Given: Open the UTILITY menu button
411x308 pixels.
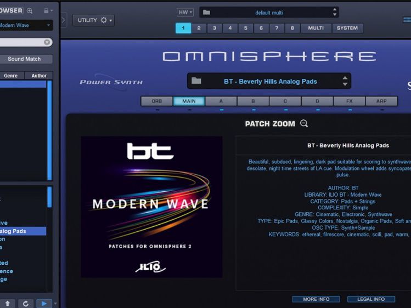Looking at the screenshot, I should click(93, 20).
